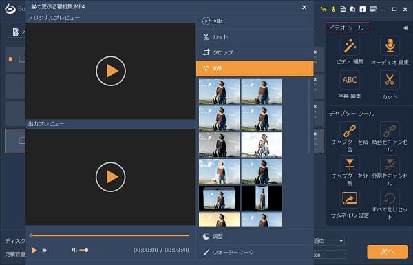The width and height of the screenshot is (413, 265).
Task: Collapse the Video Tools panel with double-arrow
Action: tap(405, 28)
